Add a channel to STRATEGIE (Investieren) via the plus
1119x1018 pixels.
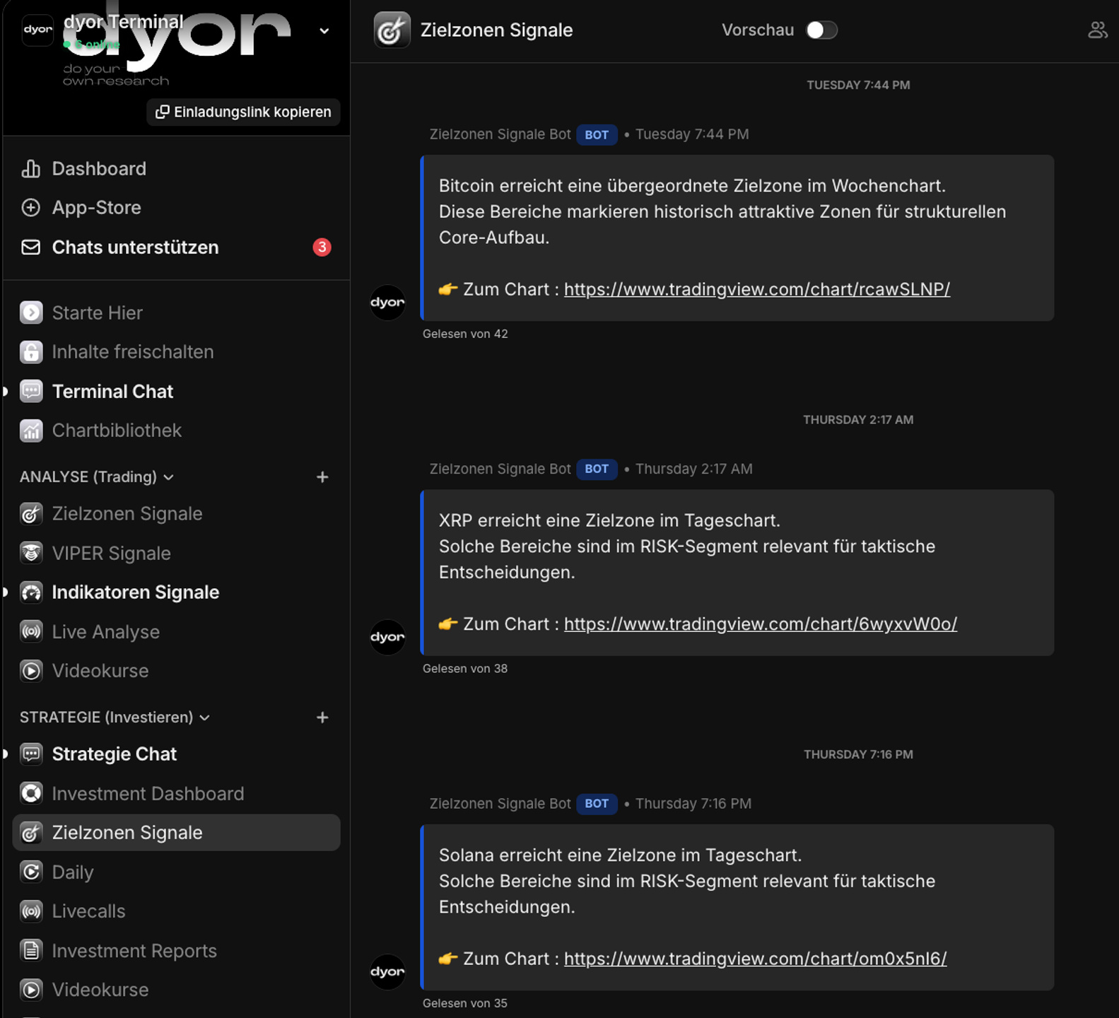(x=322, y=718)
